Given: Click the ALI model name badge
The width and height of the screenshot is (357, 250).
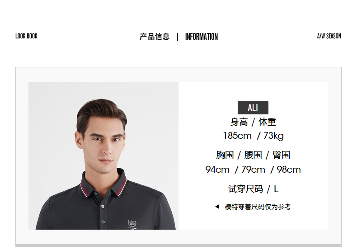Looking at the screenshot, I should pyautogui.click(x=253, y=108).
